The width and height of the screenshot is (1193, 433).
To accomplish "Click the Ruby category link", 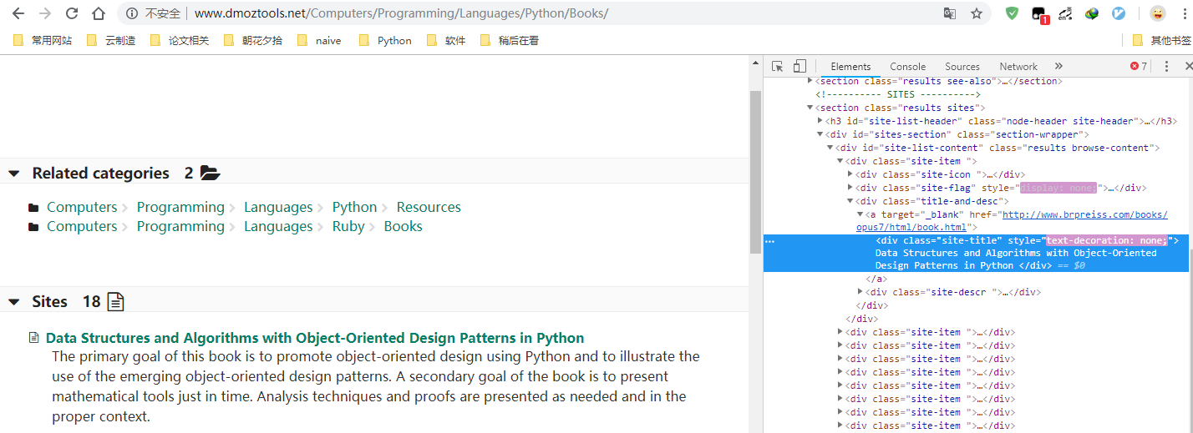I will [x=348, y=226].
